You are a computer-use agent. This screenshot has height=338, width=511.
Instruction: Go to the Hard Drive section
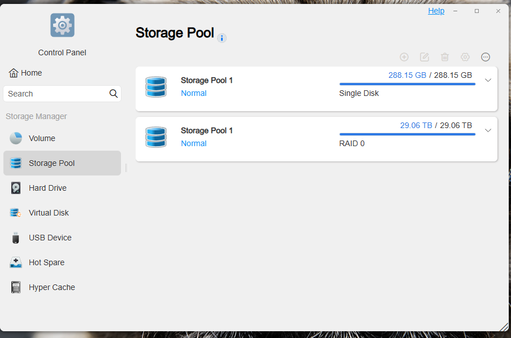pyautogui.click(x=47, y=188)
